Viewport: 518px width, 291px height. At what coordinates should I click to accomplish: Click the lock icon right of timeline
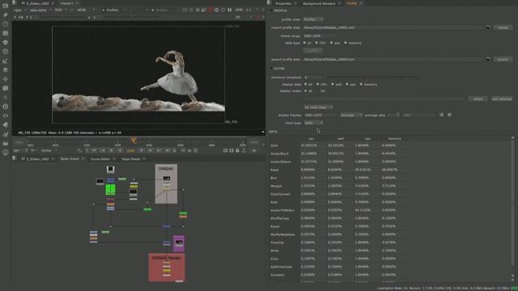pyautogui.click(x=237, y=150)
